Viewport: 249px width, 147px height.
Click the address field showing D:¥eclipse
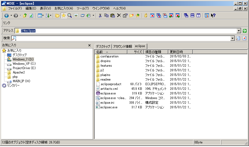pos(126,31)
